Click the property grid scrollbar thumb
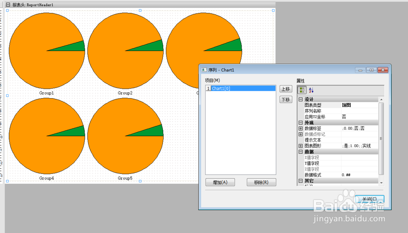Screen dimensions: 408x233 pyautogui.click(x=381, y=139)
